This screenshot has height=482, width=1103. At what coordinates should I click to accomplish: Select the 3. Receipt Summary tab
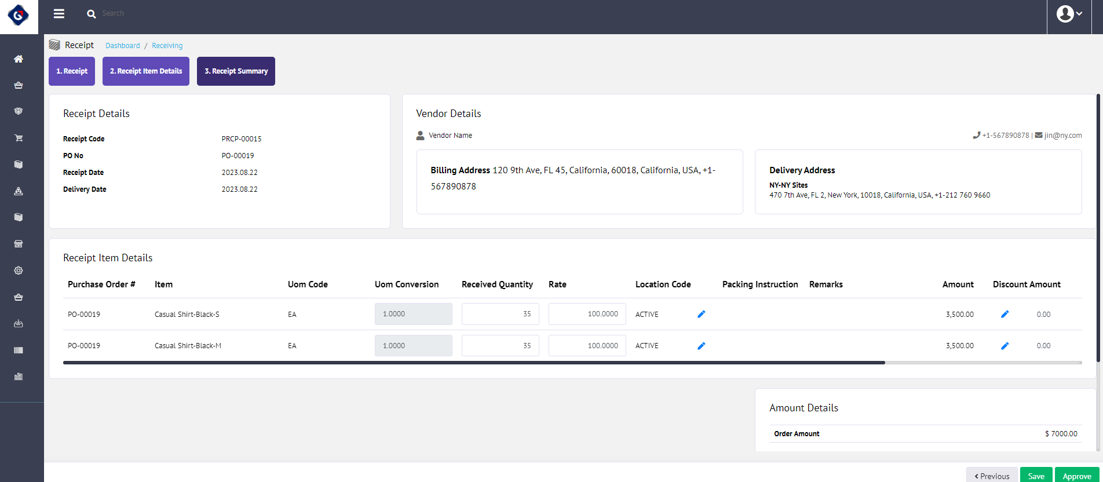click(x=236, y=71)
